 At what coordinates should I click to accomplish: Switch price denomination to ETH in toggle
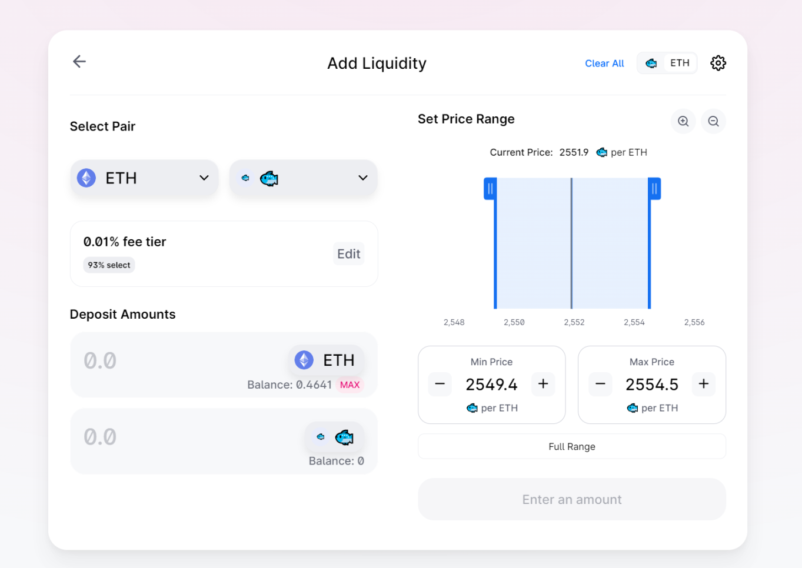[680, 63]
